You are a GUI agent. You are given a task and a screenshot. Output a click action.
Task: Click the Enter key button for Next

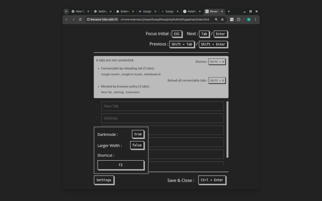click(221, 34)
